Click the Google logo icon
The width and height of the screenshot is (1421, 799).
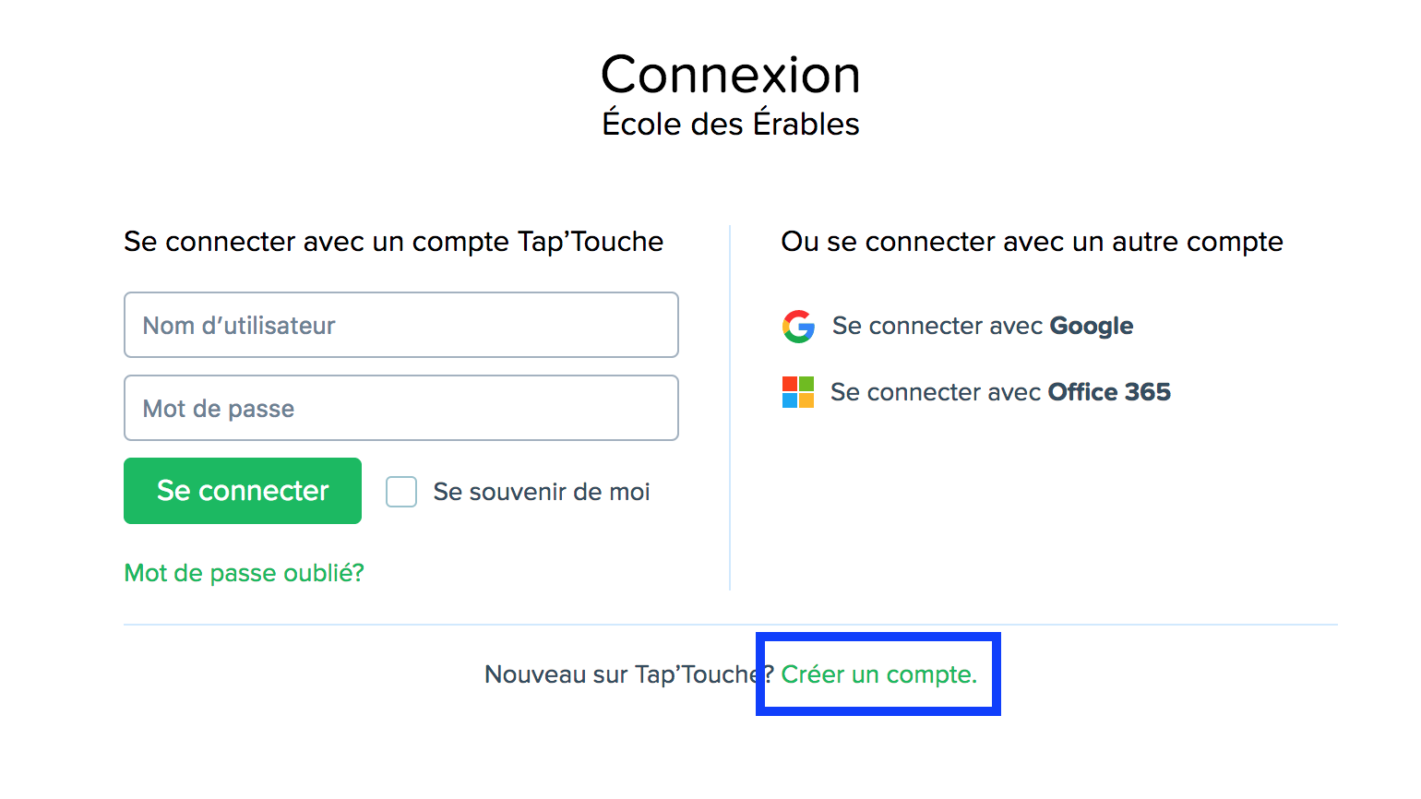(x=798, y=327)
